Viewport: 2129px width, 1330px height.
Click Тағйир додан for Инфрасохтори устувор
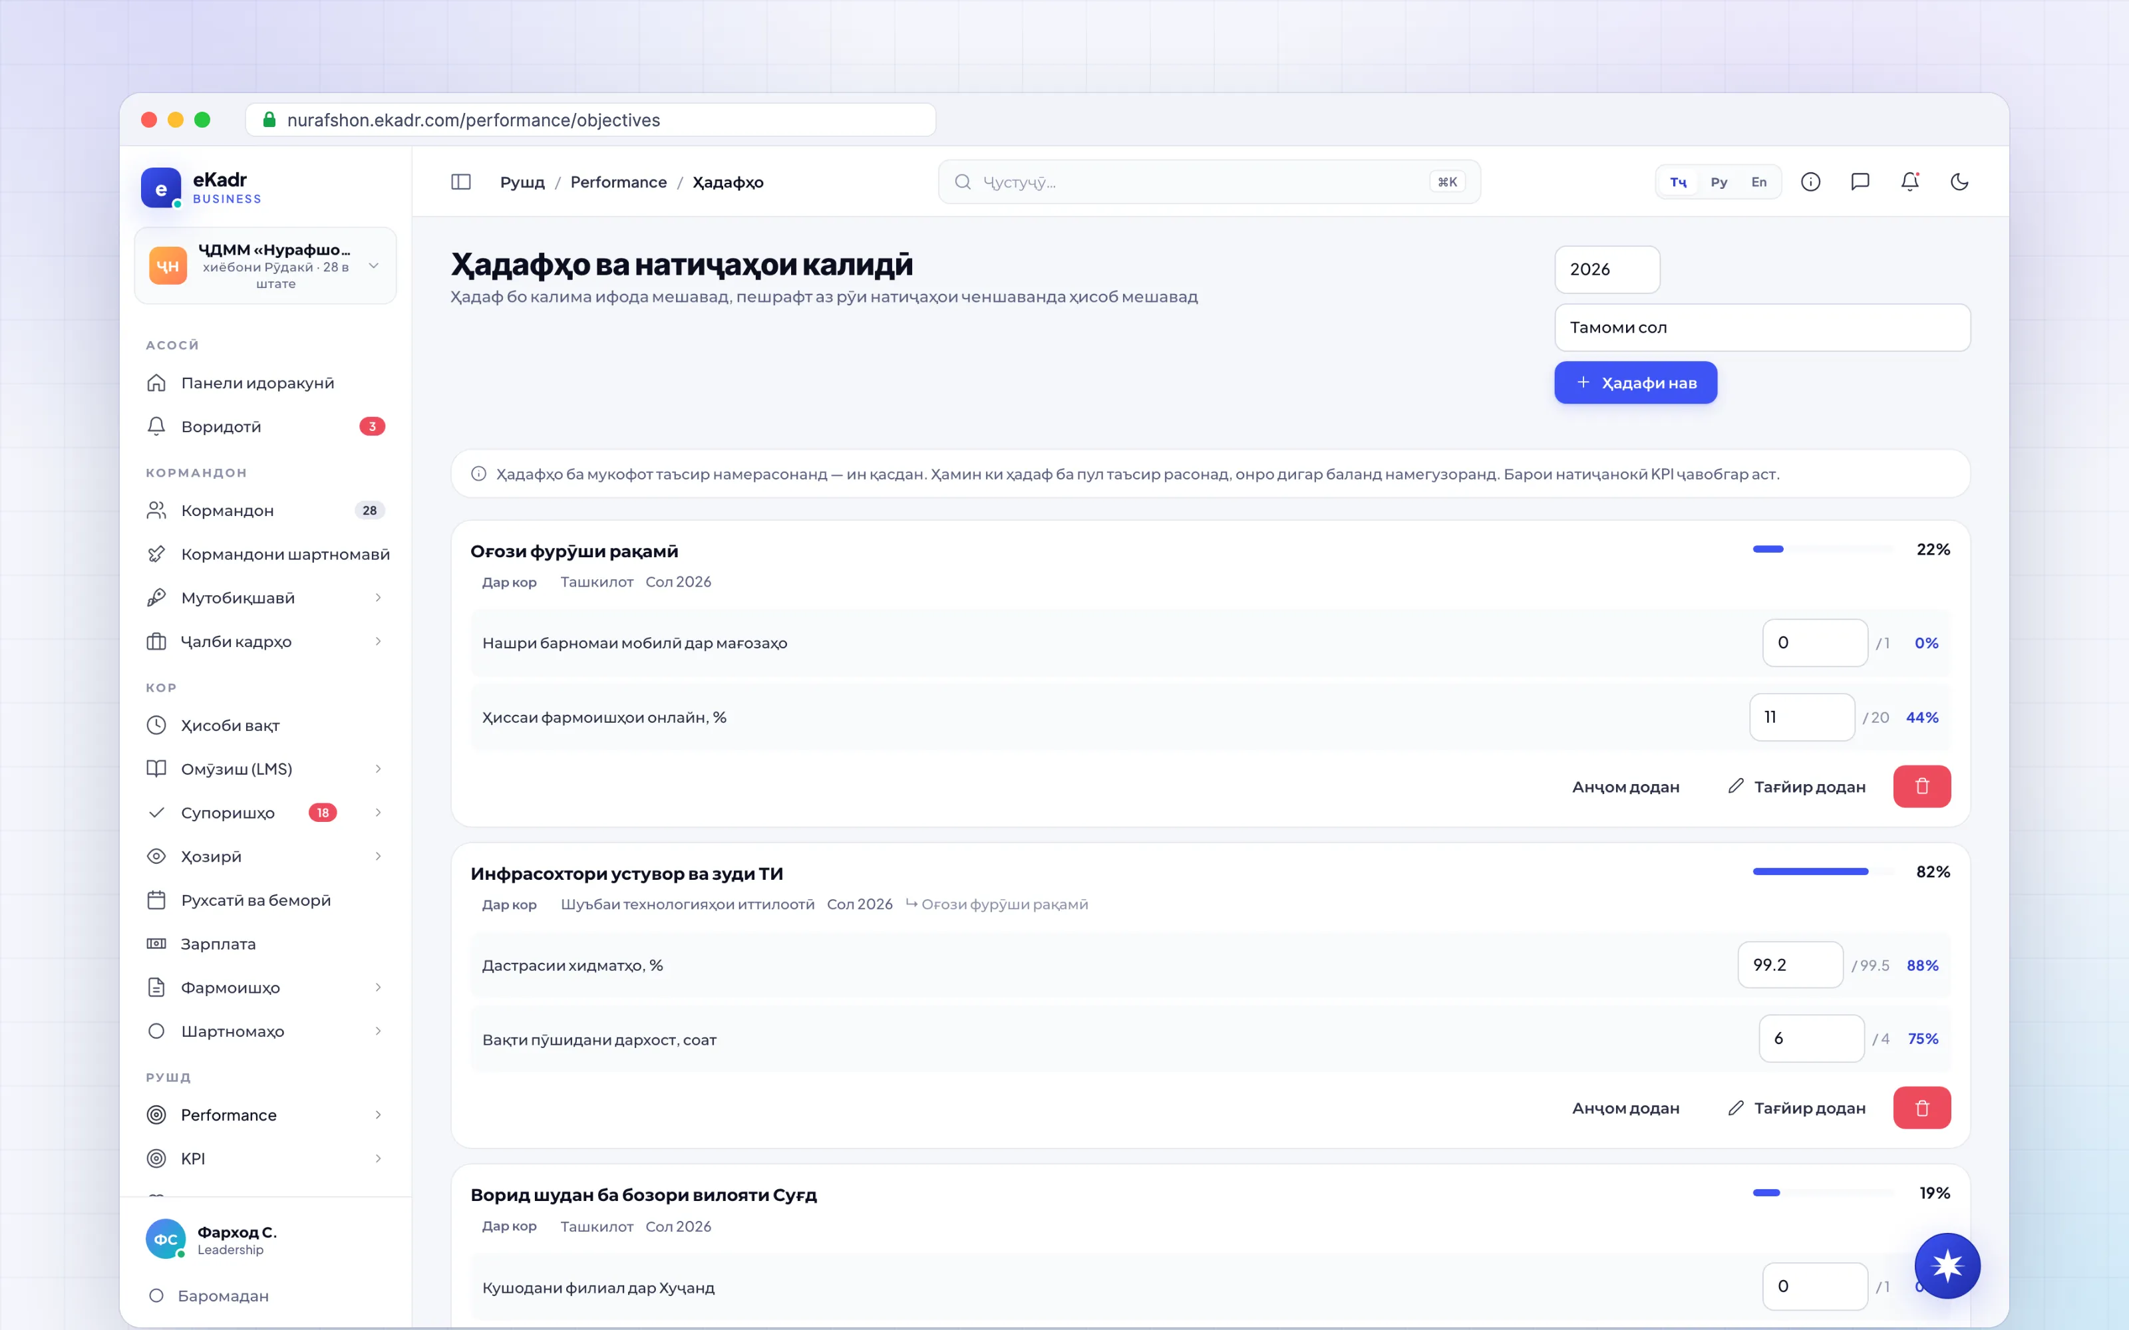(1796, 1109)
